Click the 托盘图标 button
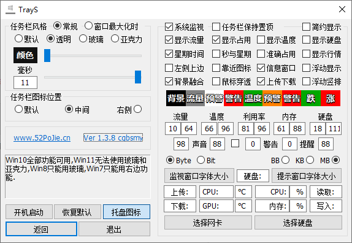Screen dimensions: 352x243 pos(126,212)
